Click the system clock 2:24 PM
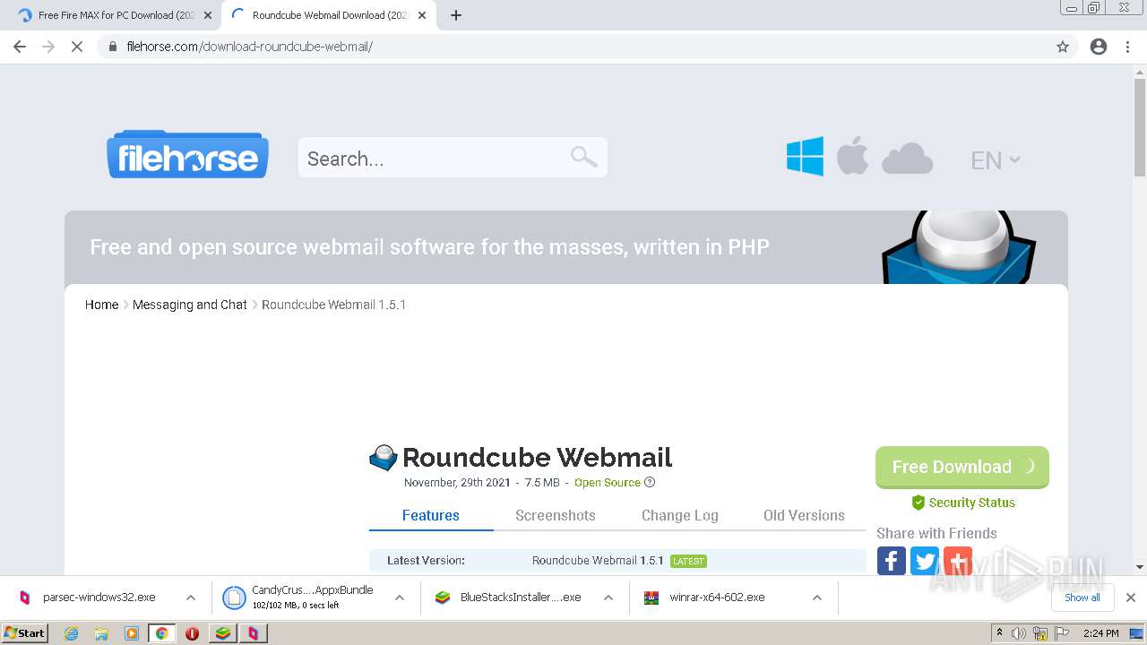Viewport: 1147px width, 645px height. coord(1100,633)
